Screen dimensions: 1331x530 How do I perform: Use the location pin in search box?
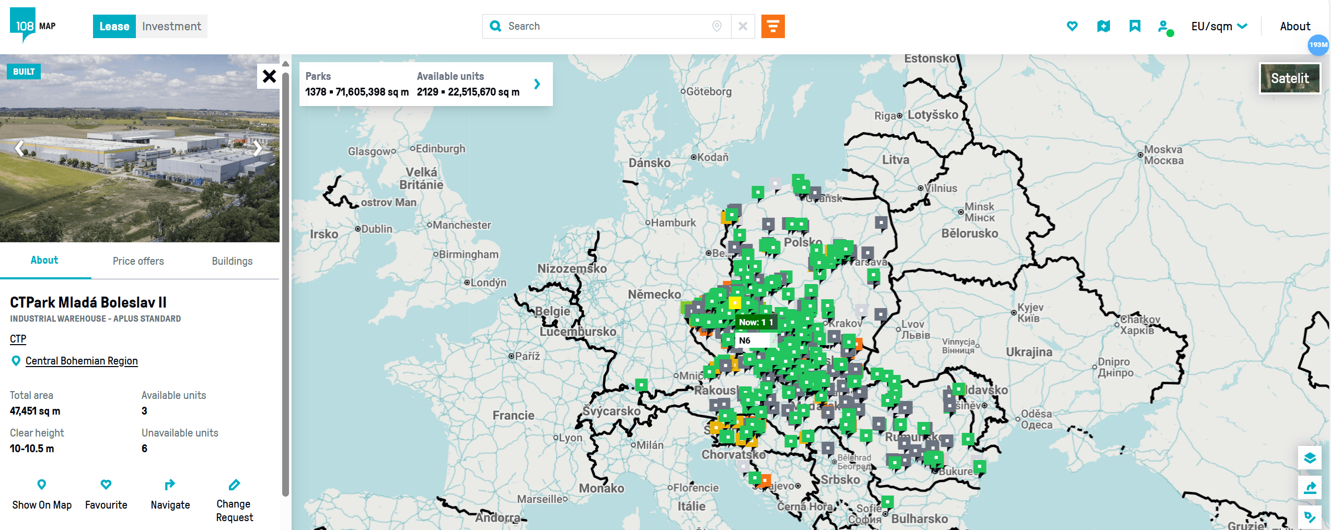point(717,26)
